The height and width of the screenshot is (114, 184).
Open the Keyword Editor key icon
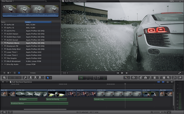coord(25,78)
